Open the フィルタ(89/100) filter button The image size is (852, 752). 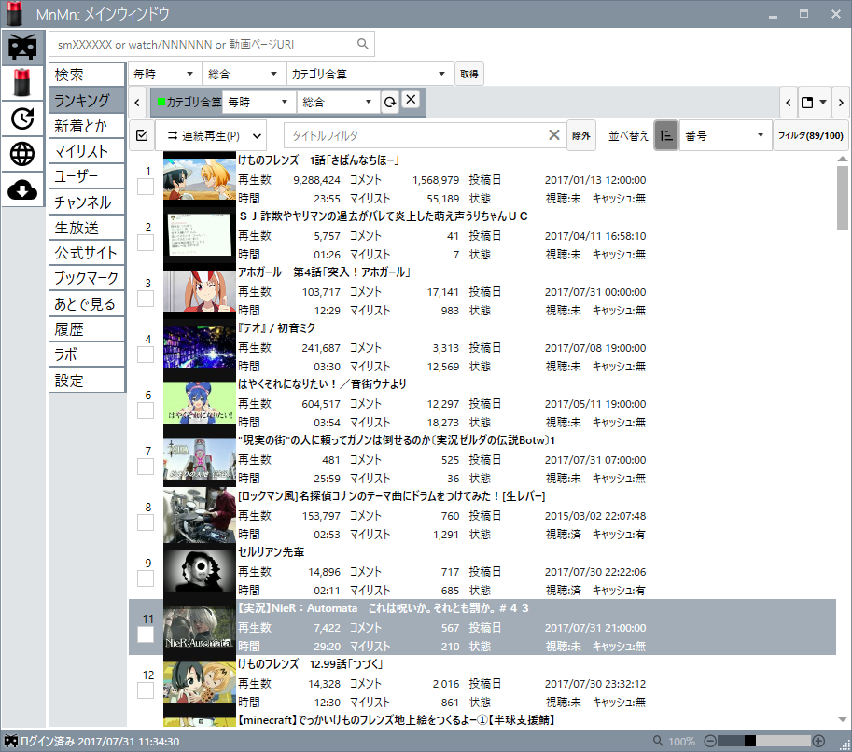pos(810,135)
